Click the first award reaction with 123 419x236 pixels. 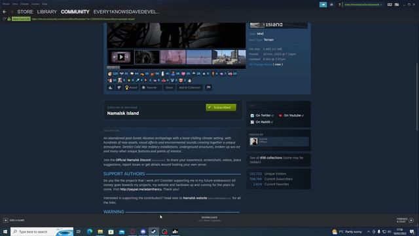(x=113, y=73)
